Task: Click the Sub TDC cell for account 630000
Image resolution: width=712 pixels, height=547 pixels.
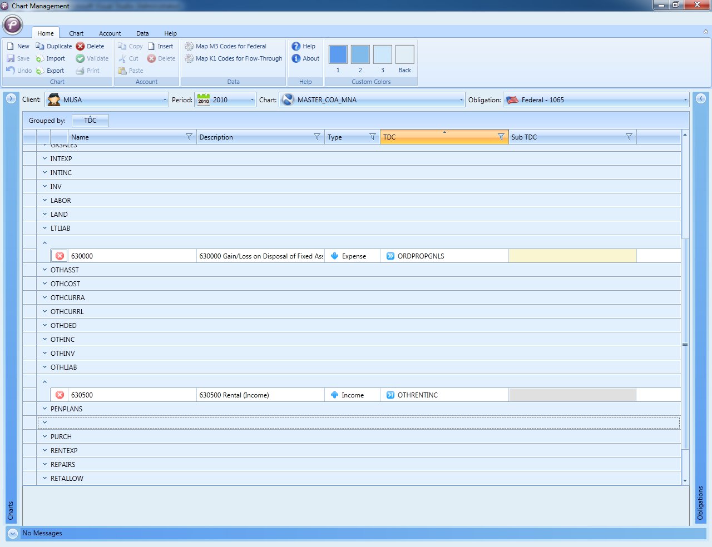Action: (x=572, y=256)
